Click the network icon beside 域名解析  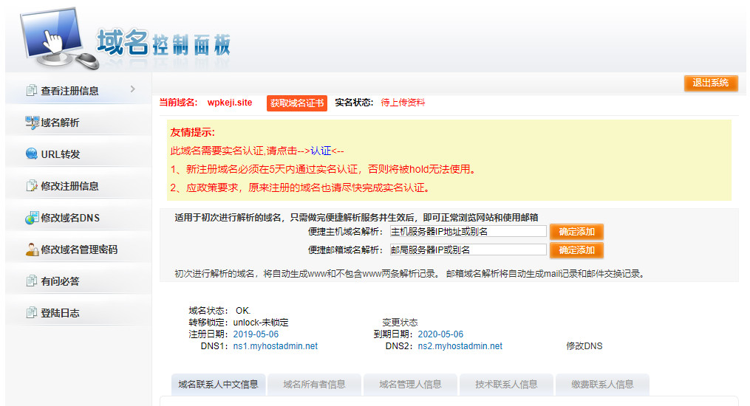[32, 123]
